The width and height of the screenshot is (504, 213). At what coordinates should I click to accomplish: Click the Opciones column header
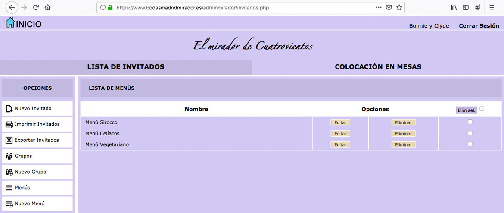click(x=375, y=110)
